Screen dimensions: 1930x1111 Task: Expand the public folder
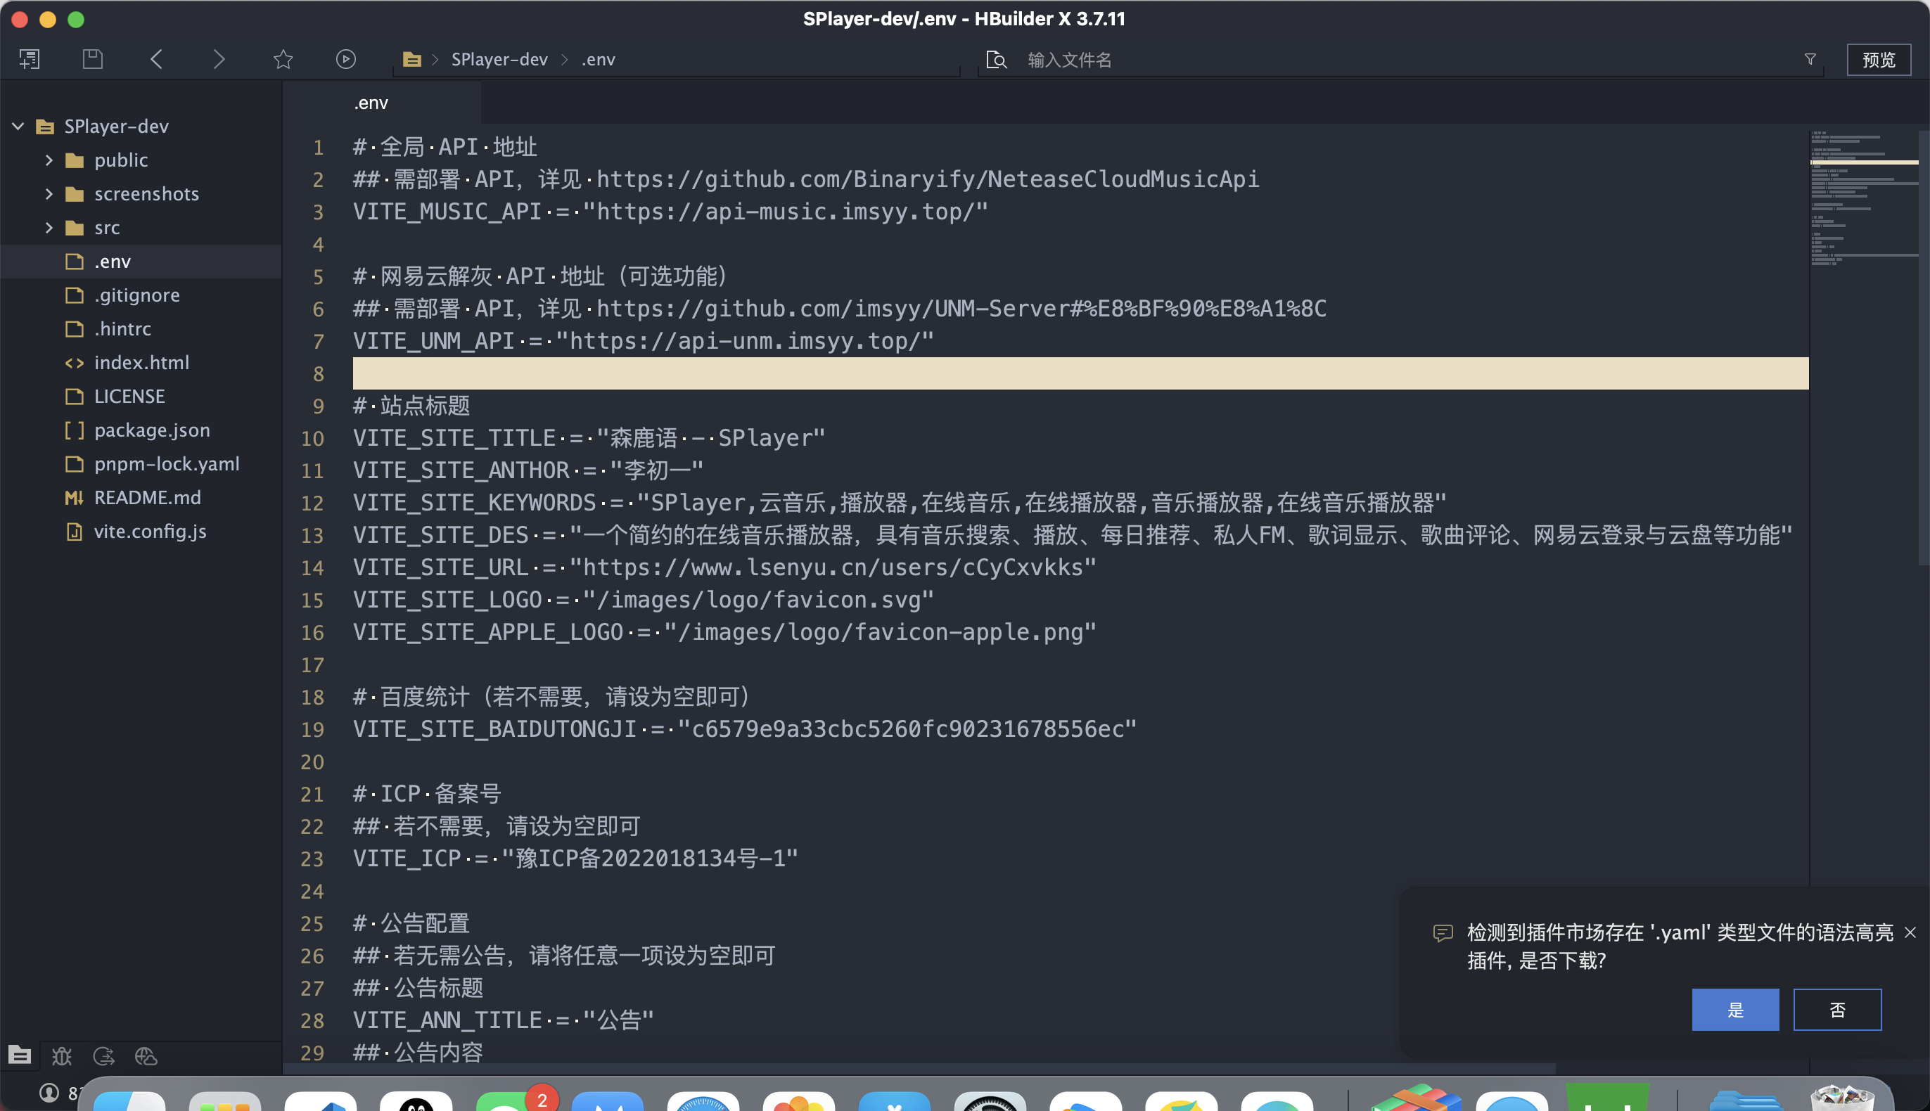click(x=49, y=160)
